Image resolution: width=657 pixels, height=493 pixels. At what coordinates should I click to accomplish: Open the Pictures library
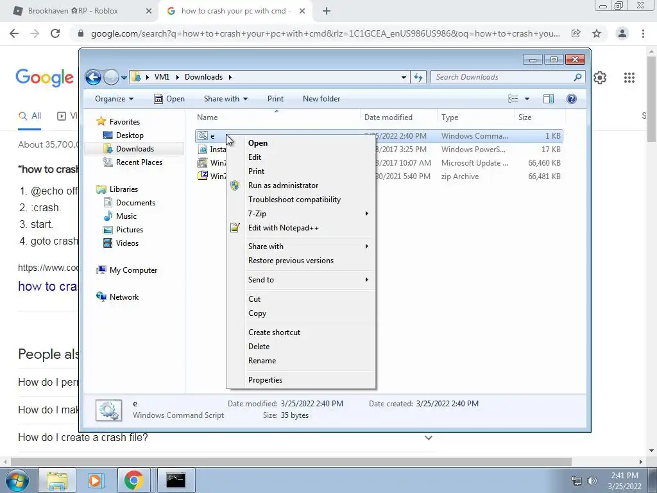[123, 230]
